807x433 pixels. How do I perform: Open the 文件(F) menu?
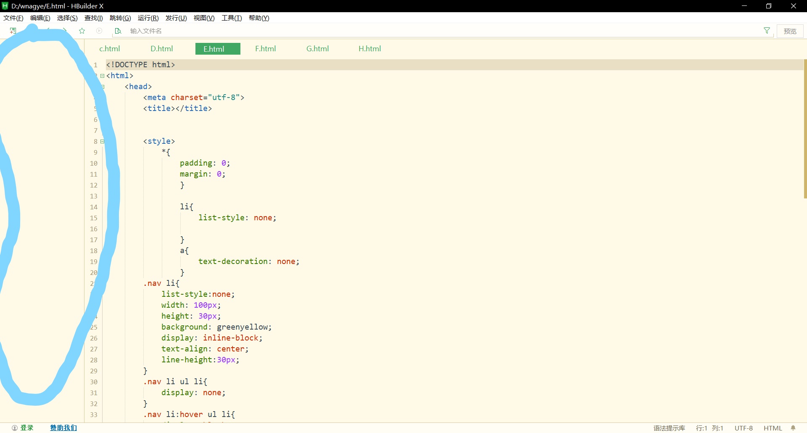pos(13,18)
